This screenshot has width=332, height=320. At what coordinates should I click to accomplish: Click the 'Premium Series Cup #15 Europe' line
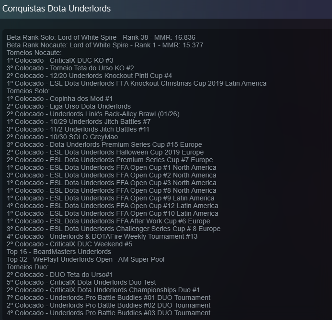tap(104, 144)
